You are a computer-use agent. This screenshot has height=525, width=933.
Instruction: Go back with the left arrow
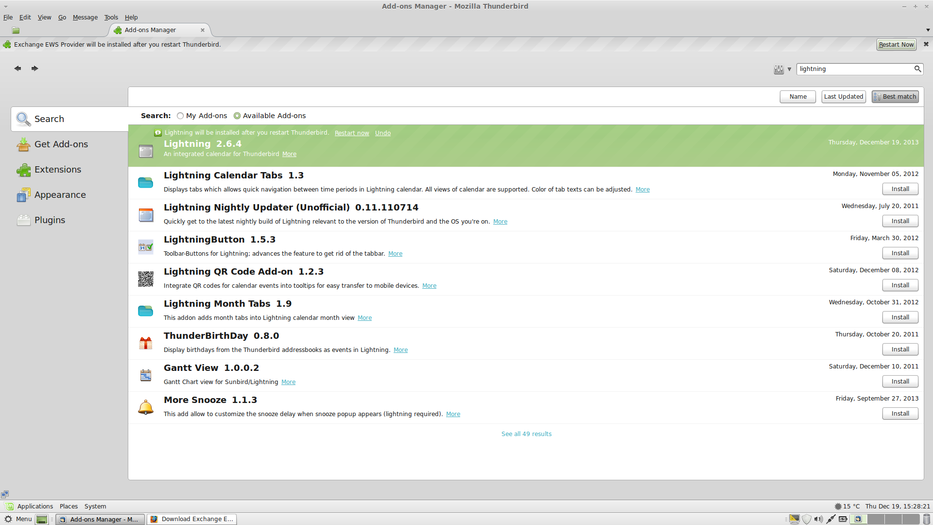coord(17,69)
